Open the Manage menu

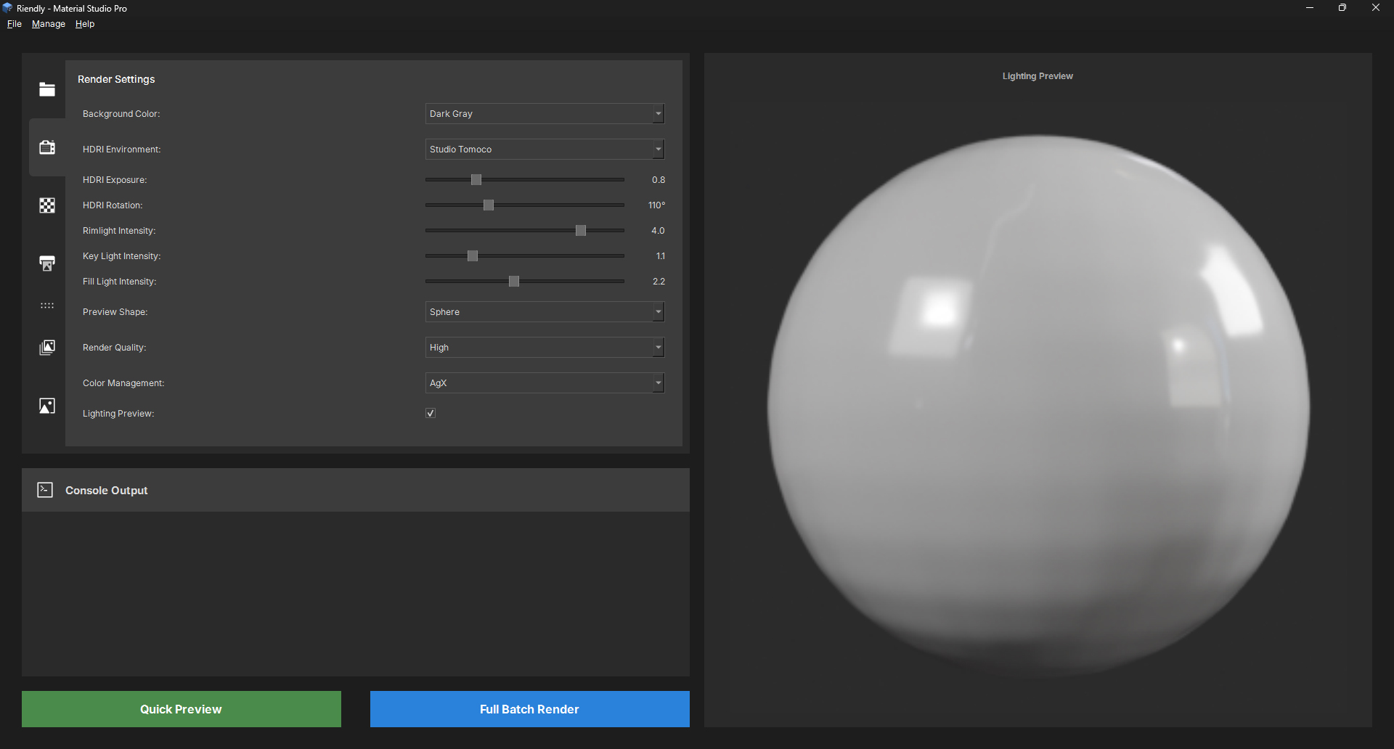coord(49,24)
